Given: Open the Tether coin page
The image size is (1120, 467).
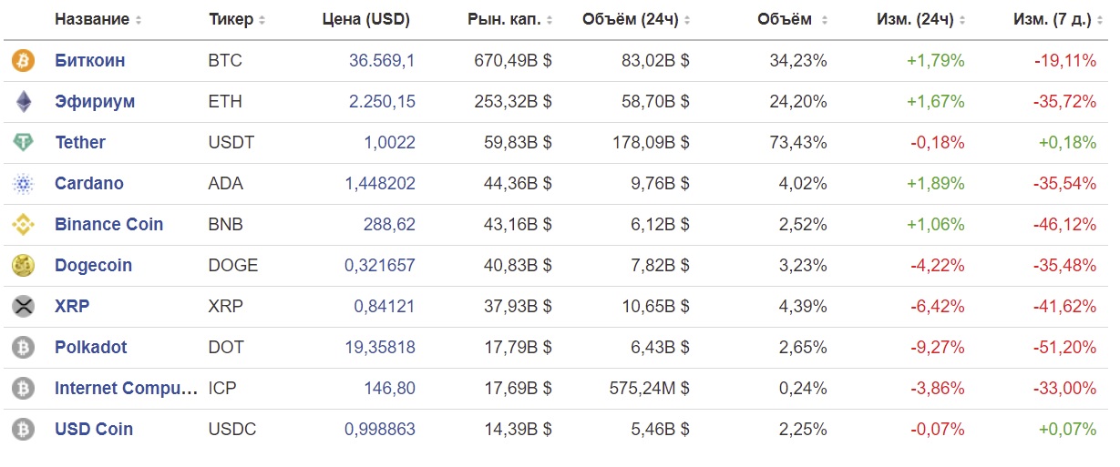Looking at the screenshot, I should [80, 143].
